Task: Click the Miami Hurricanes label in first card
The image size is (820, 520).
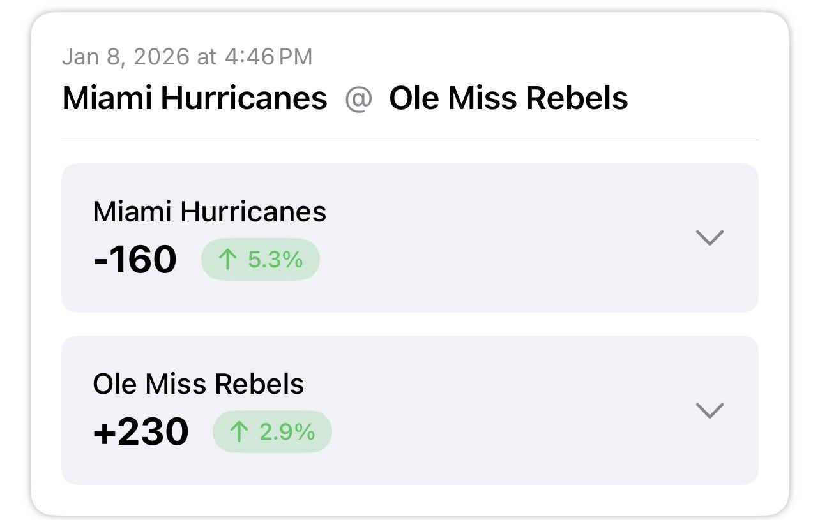Action: pyautogui.click(x=209, y=212)
